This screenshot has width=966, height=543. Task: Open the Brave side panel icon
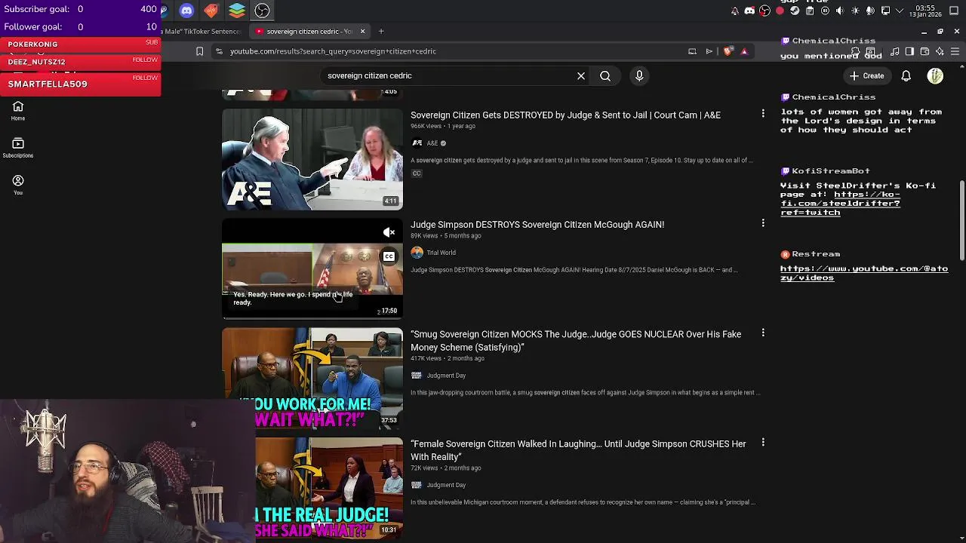(909, 51)
